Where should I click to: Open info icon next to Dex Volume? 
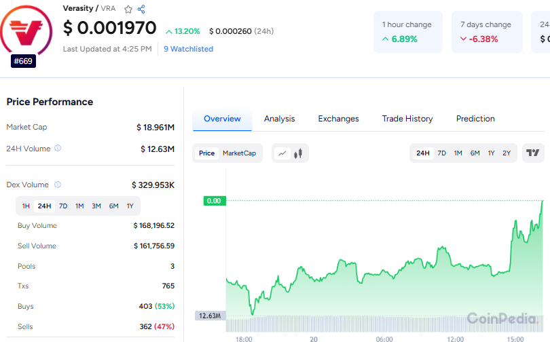58,185
